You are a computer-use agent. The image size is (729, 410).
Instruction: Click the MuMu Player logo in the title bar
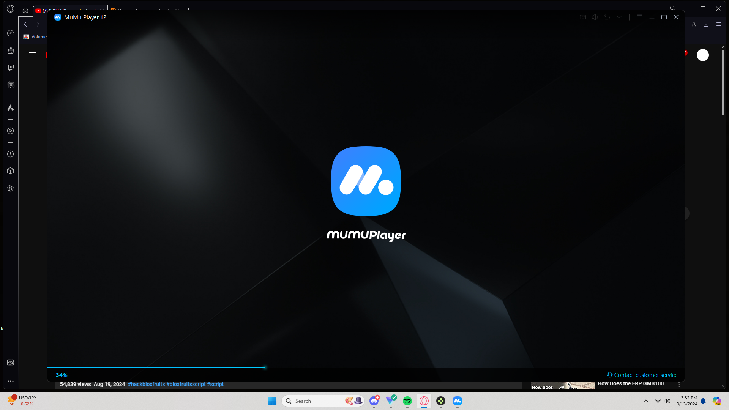(x=58, y=17)
